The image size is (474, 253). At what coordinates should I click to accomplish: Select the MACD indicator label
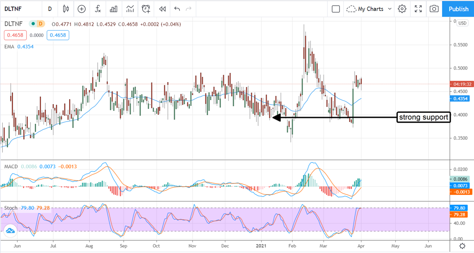11,167
